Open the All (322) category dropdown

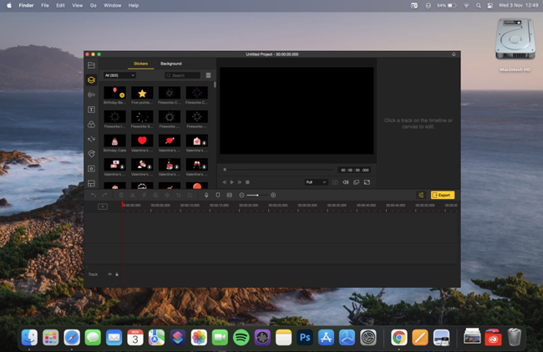119,75
